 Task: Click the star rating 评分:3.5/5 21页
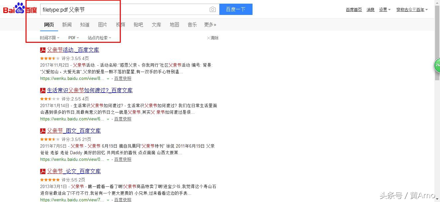66,139
